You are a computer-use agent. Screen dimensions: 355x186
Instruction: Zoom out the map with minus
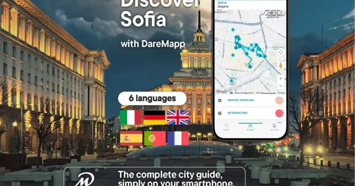[281, 86]
